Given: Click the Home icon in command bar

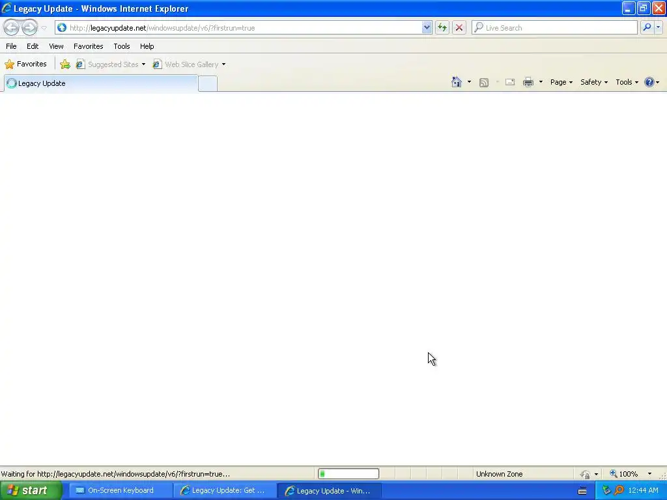Looking at the screenshot, I should point(457,82).
